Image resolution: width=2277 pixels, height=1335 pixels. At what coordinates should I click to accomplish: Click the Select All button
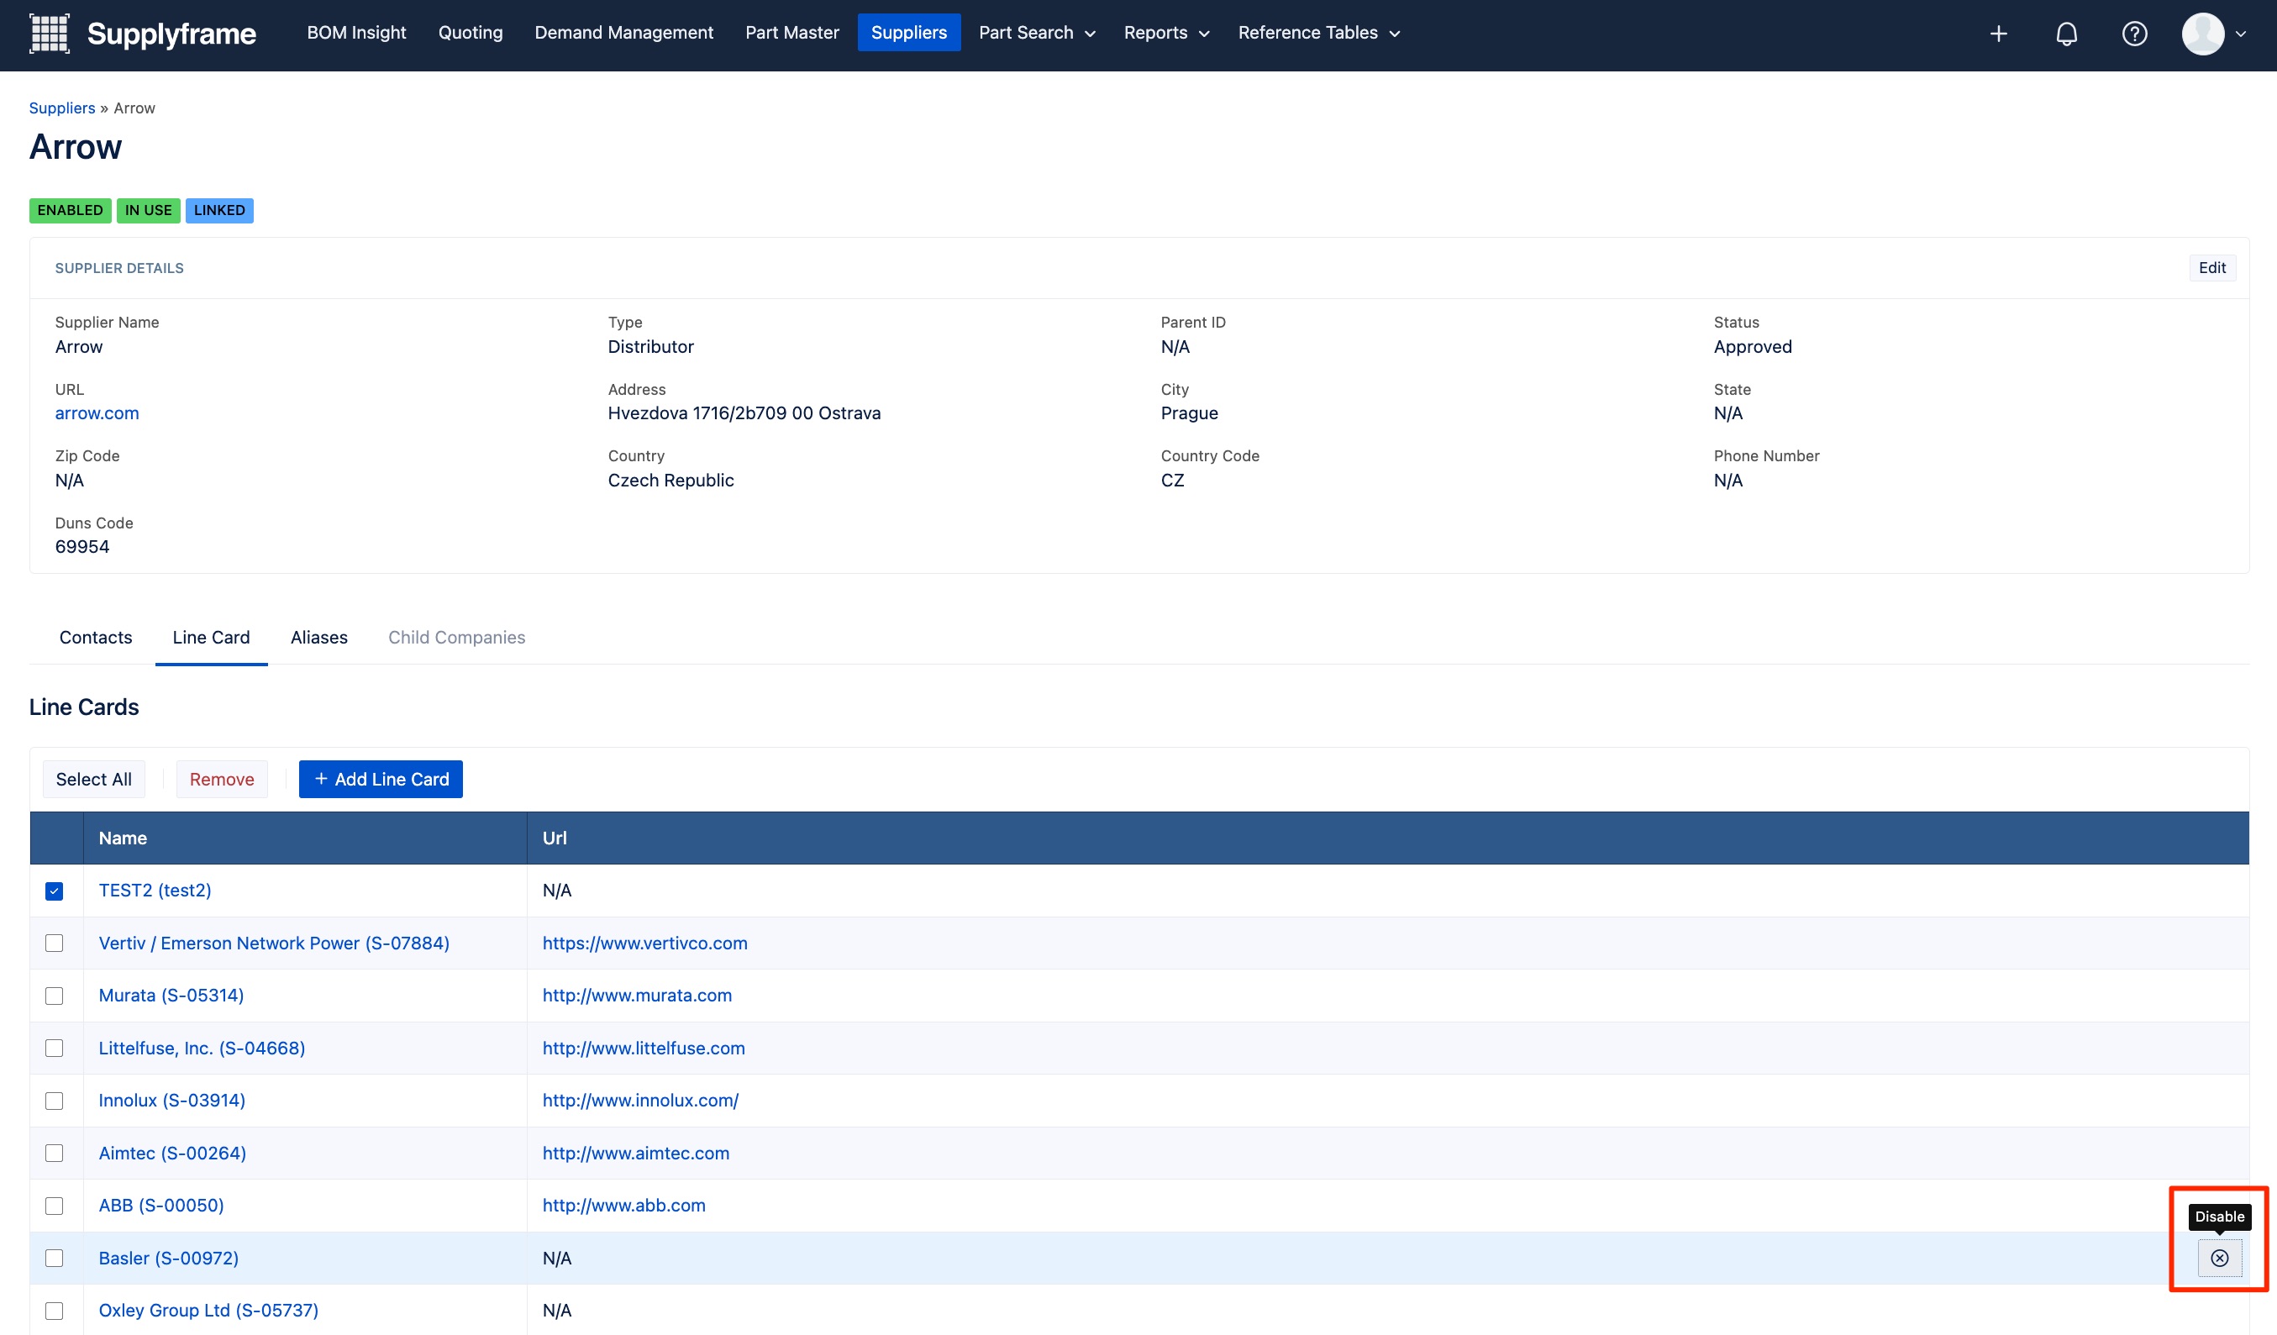93,779
